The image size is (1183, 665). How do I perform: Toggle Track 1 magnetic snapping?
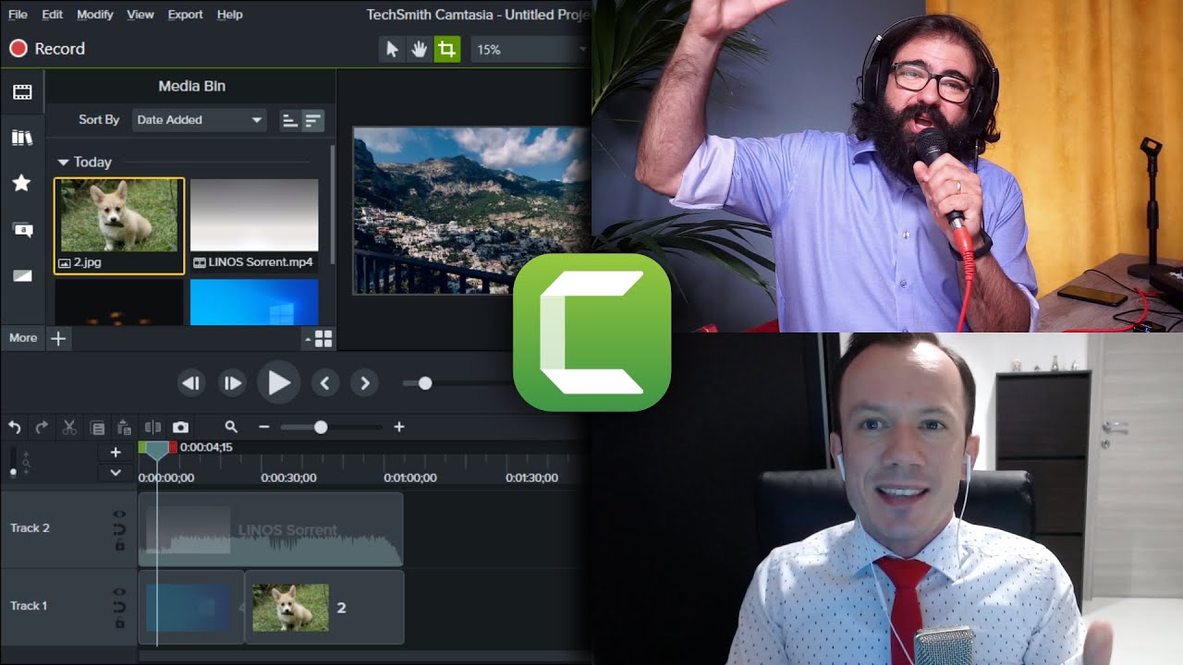(119, 608)
